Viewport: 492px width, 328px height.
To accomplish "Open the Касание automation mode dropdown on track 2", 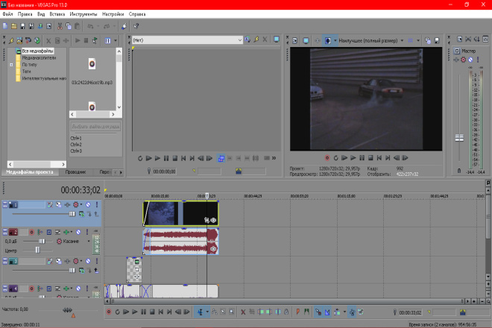I will point(89,242).
